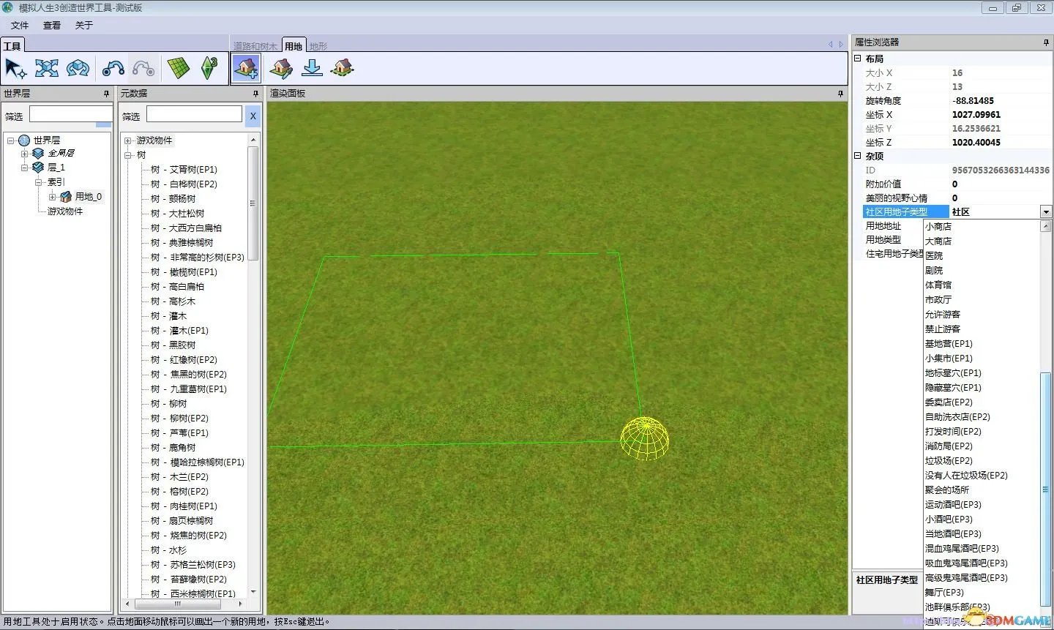1054x630 pixels.
Task: Select tree item 树 - 柳树
Action: [169, 404]
